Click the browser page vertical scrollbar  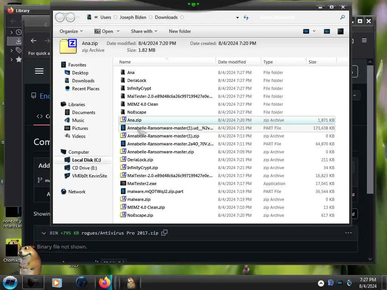click(x=370, y=130)
